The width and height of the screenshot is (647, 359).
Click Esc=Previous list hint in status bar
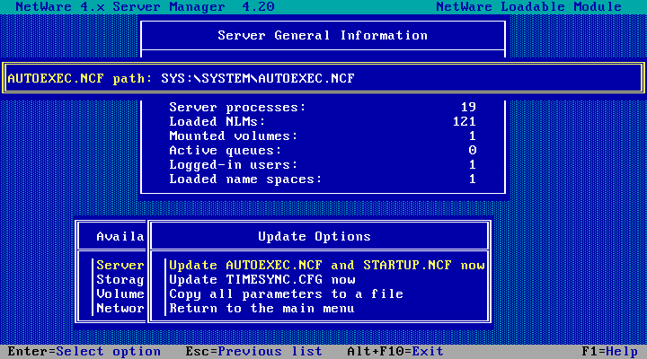point(253,352)
